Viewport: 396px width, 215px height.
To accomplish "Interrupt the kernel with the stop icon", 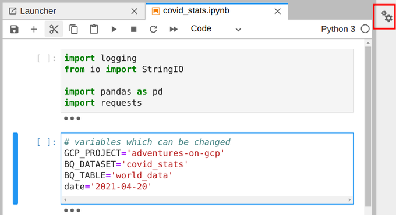I will coord(133,29).
